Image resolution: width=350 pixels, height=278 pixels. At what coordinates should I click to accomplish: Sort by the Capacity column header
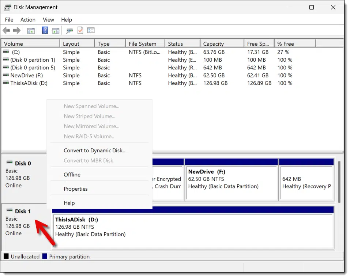click(222, 43)
